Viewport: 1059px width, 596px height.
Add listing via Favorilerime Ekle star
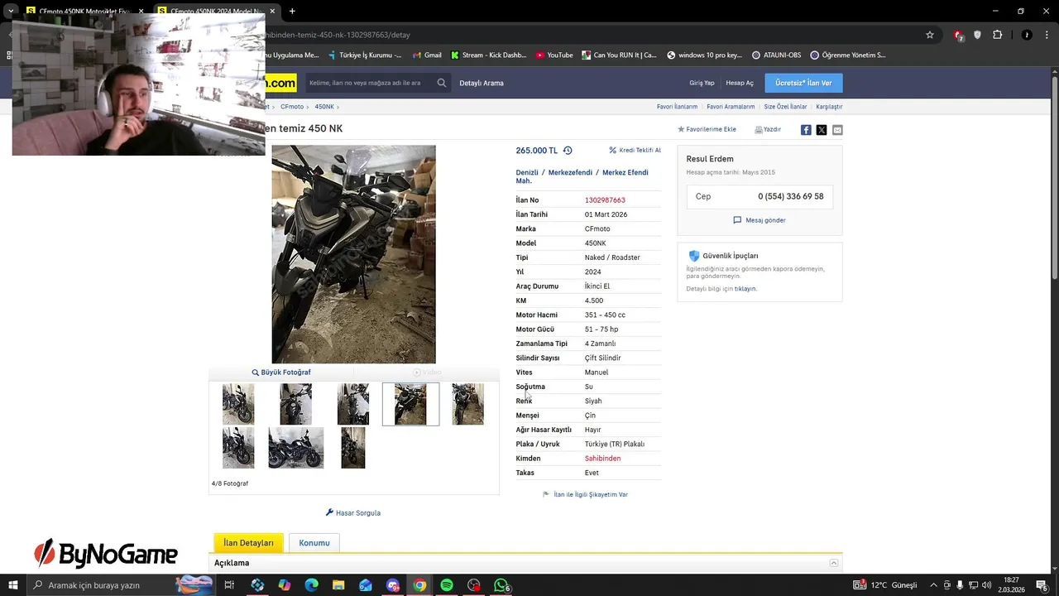tap(707, 129)
